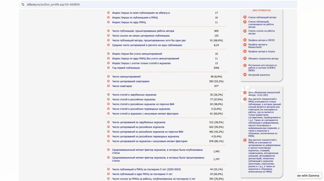This screenshot has height=181, width=324.
Task: Click value 98 (8,9%) of self-citations
Action: [x=216, y=77]
